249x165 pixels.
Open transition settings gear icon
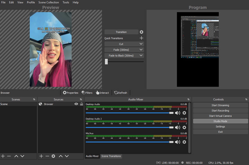tap(141, 32)
